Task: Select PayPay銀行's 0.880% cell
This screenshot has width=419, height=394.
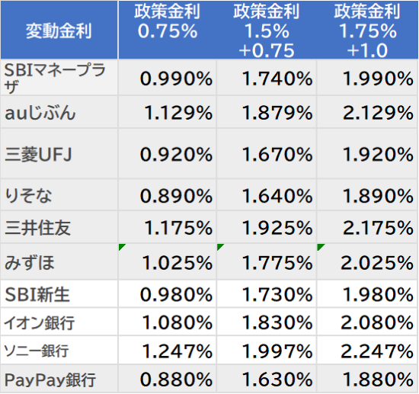Action: coord(168,379)
